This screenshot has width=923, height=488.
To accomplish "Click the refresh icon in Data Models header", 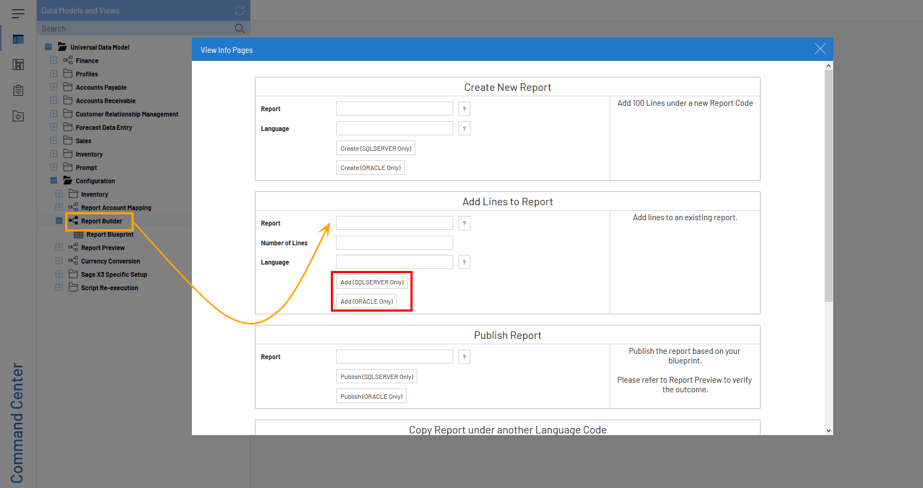I will [239, 10].
